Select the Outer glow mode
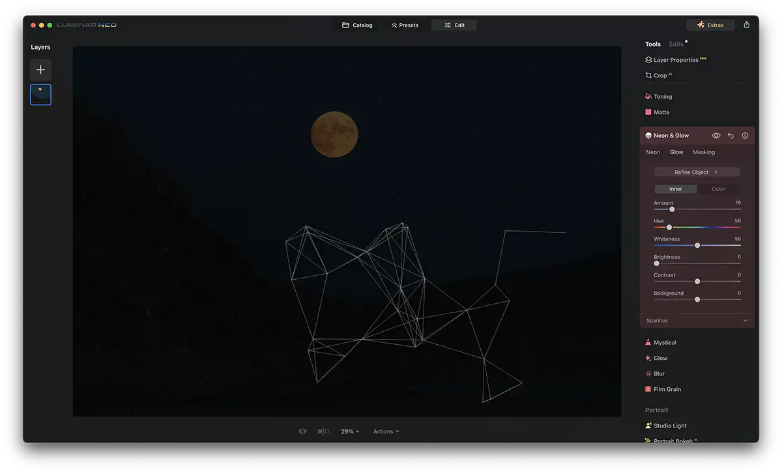 coord(719,189)
